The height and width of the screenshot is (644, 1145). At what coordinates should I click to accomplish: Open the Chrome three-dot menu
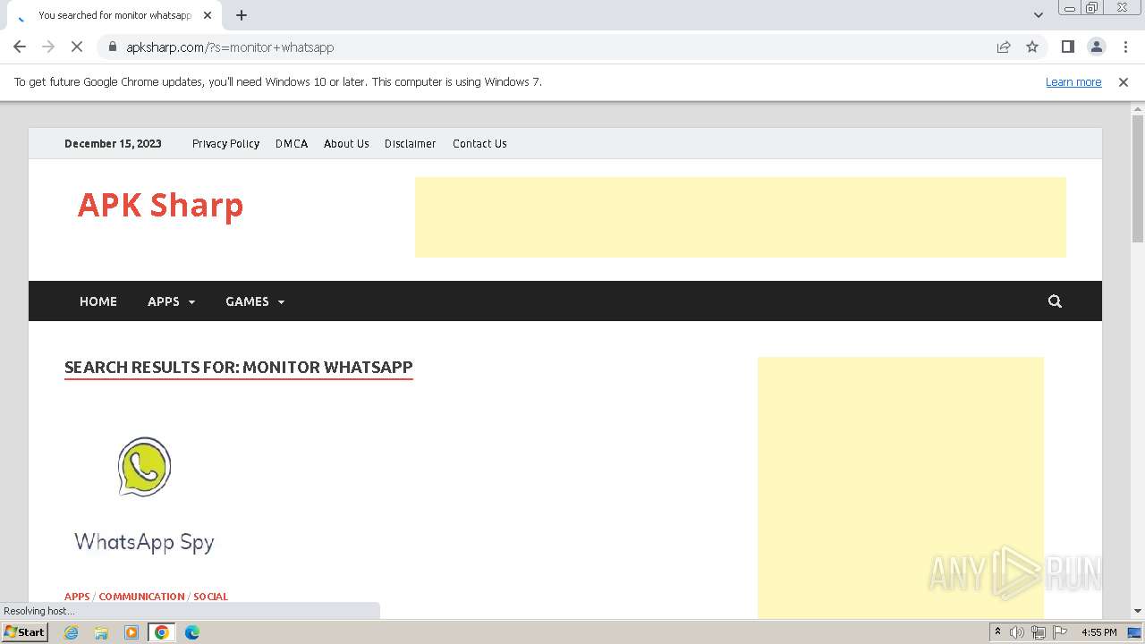(1126, 47)
